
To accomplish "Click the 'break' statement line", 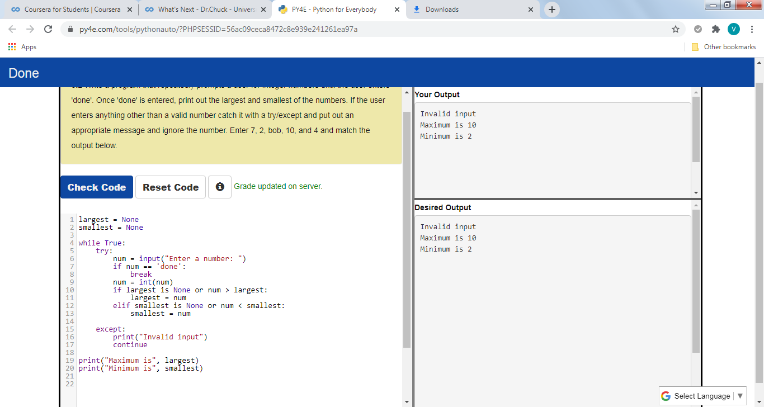I will coord(141,274).
